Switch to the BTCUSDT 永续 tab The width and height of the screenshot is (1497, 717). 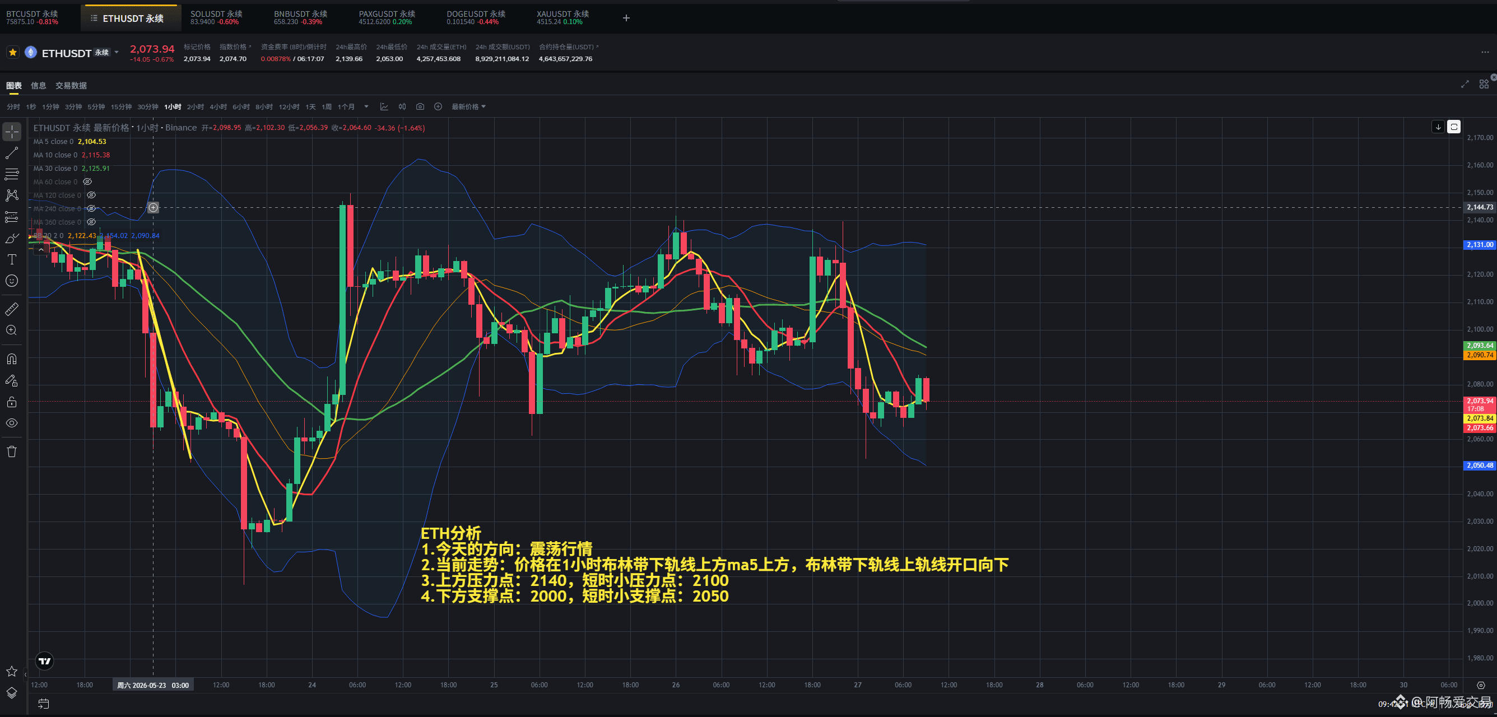(32, 17)
